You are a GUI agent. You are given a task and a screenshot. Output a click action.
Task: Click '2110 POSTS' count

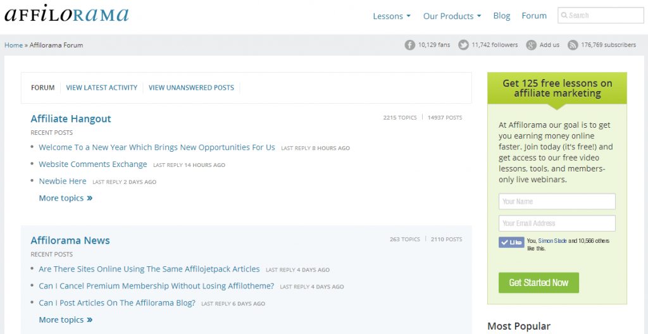tap(446, 239)
